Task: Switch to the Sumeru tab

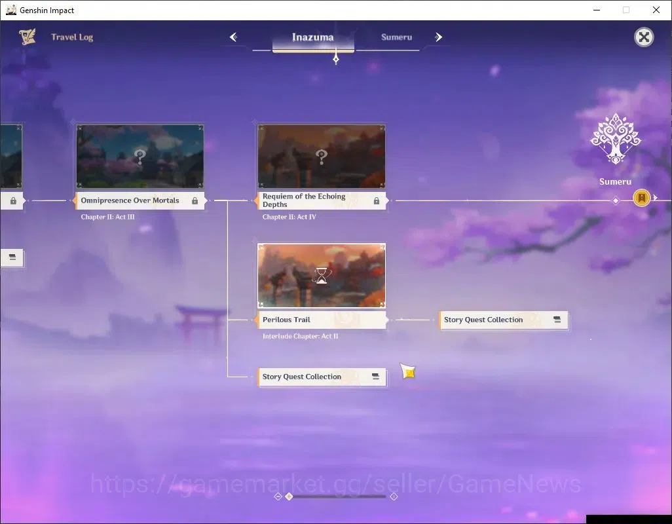Action: (x=396, y=37)
